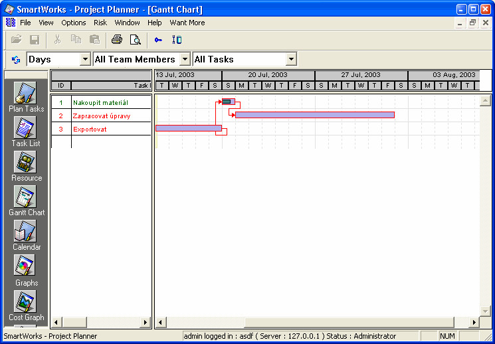Select task row Exportovat
Viewport: 495px width, 344px height.
pyautogui.click(x=101, y=129)
